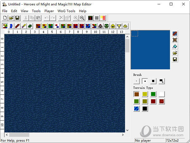Click the road icon beside the minimap
Viewport: 190px width, 143px height.
click(x=175, y=33)
